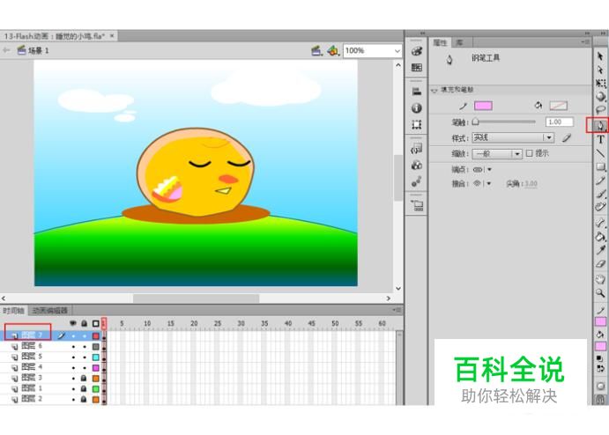Image resolution: width=609 pixels, height=435 pixels.
Task: Collapse the icon dock double arrows
Action: pos(422,33)
